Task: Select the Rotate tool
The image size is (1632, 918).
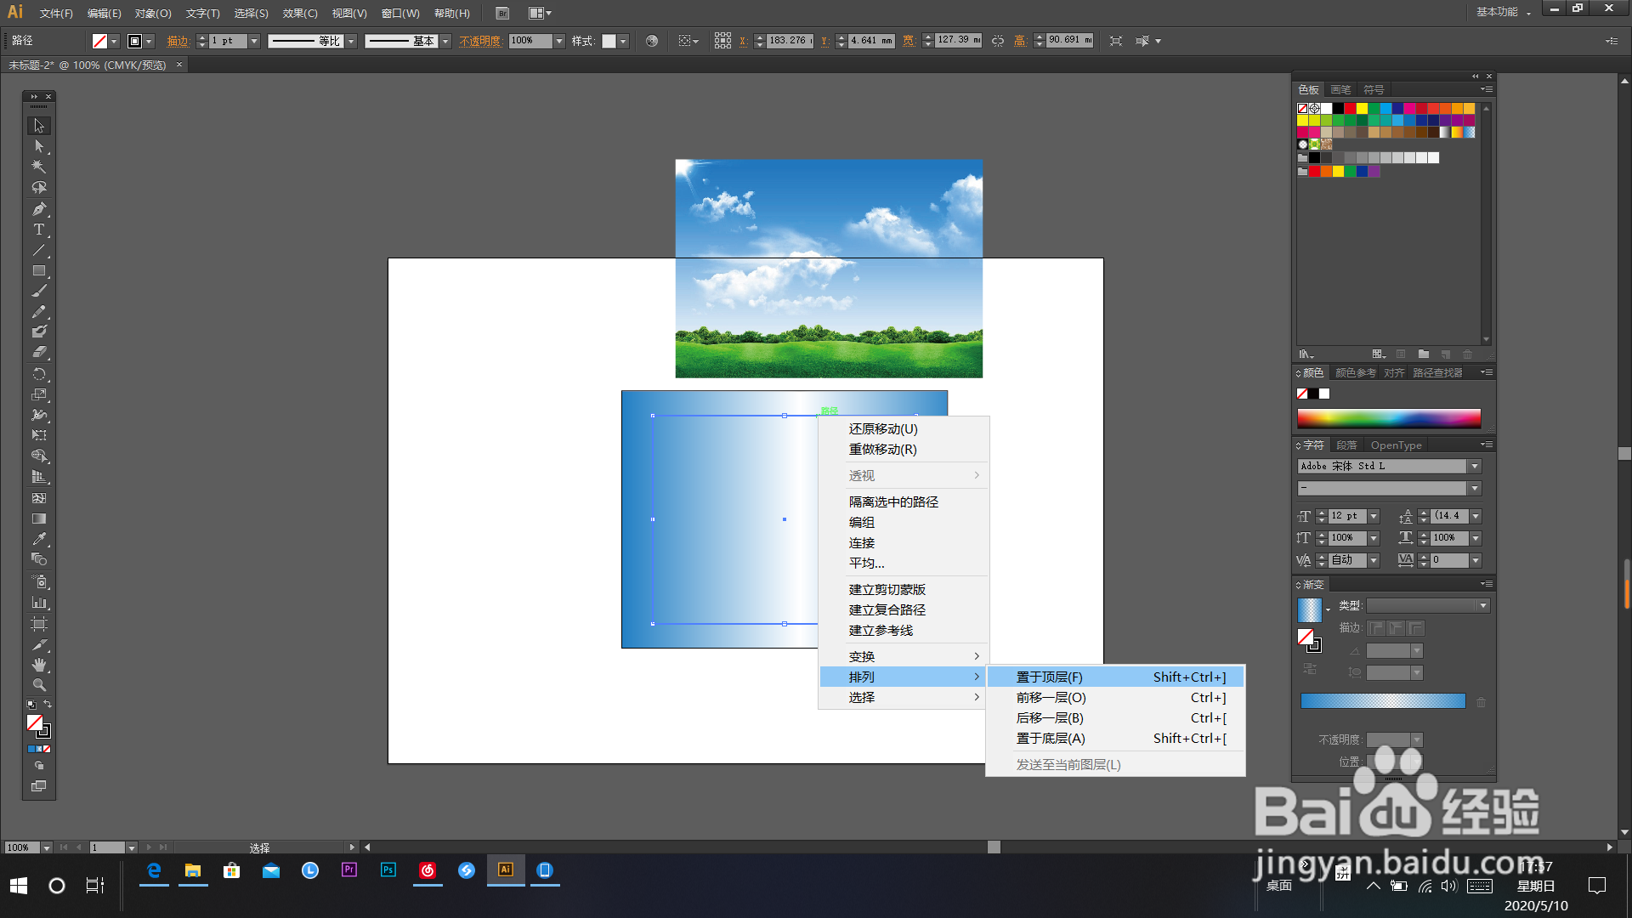Action: (38, 374)
